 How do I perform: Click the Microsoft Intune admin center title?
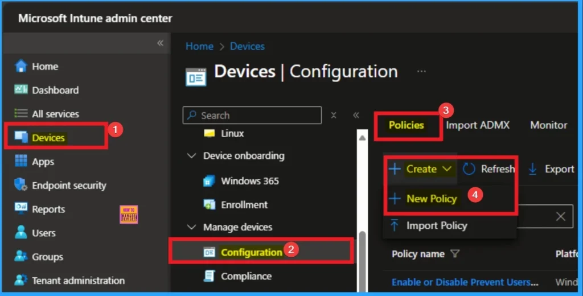95,18
